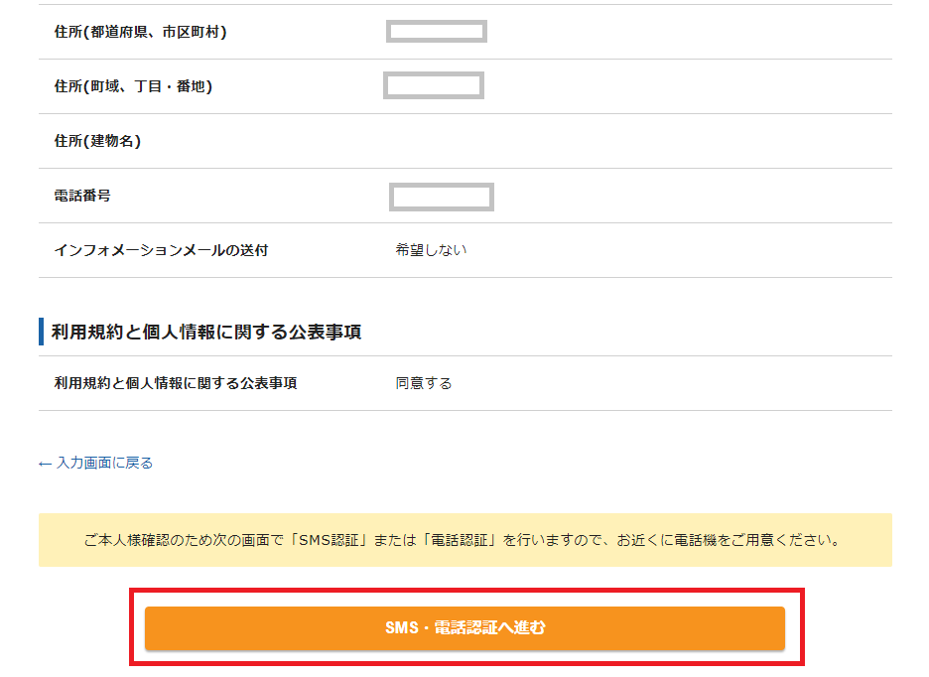Click the 同意する value text

click(x=424, y=383)
